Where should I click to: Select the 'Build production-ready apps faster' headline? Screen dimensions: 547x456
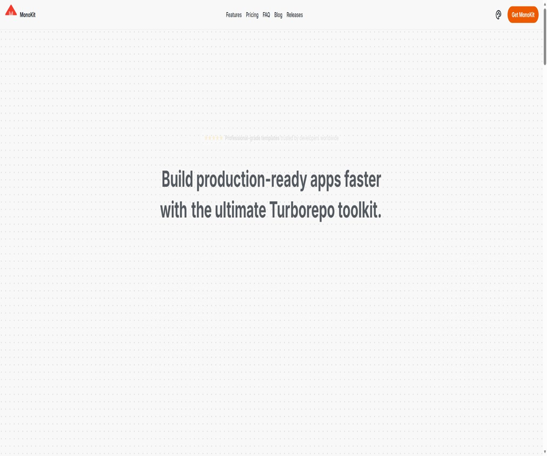tap(271, 180)
